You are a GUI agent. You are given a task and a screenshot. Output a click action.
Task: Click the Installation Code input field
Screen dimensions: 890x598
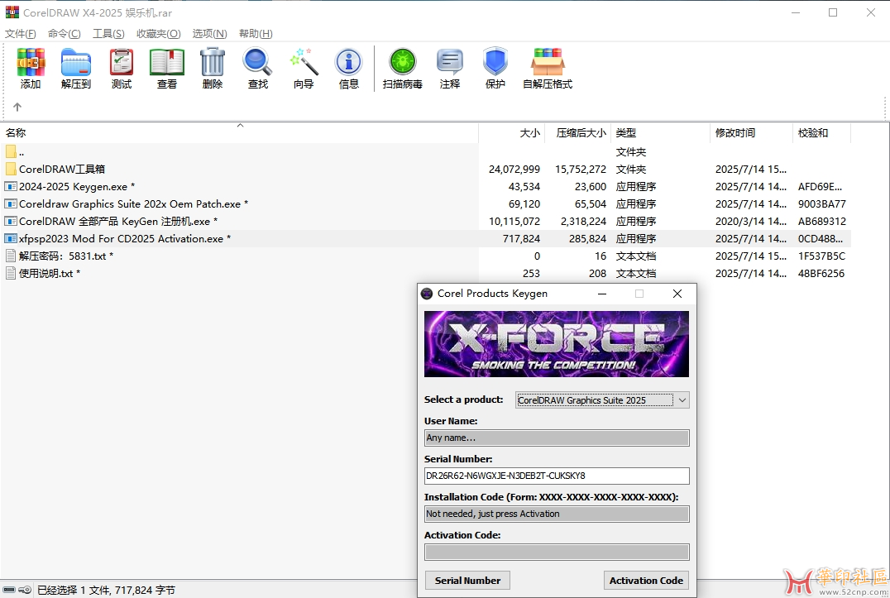point(557,514)
